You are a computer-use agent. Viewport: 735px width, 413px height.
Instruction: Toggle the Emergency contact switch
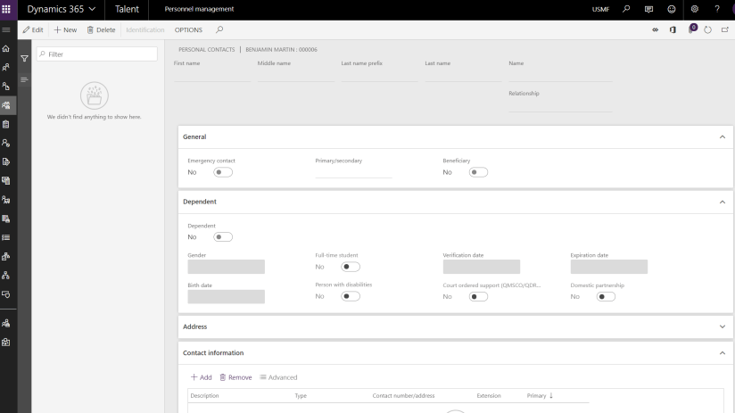(x=223, y=172)
